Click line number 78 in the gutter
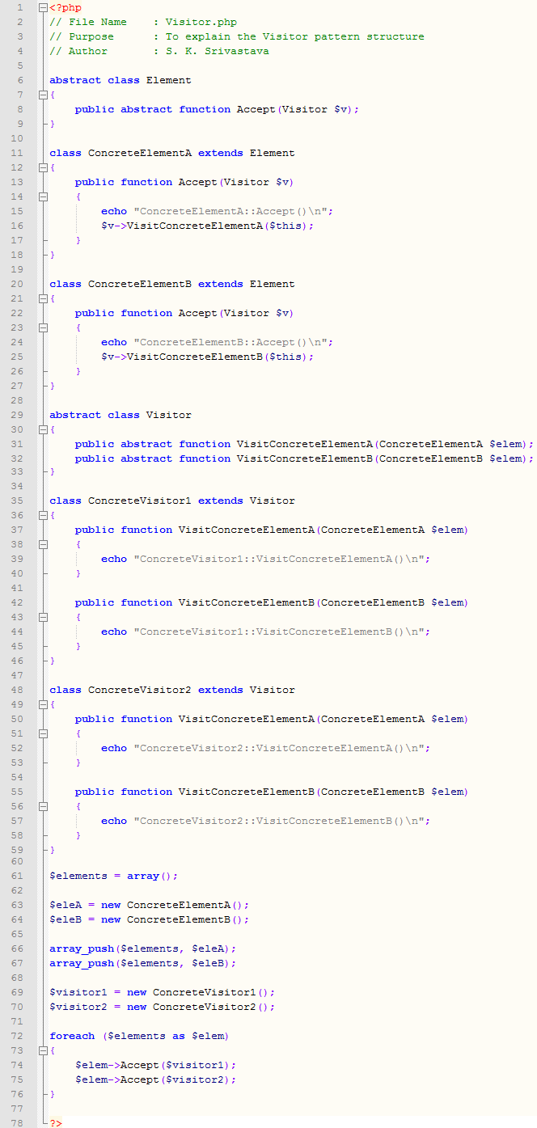 18,1123
